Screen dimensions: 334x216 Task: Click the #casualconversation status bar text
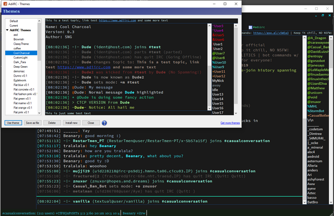pos(61,213)
